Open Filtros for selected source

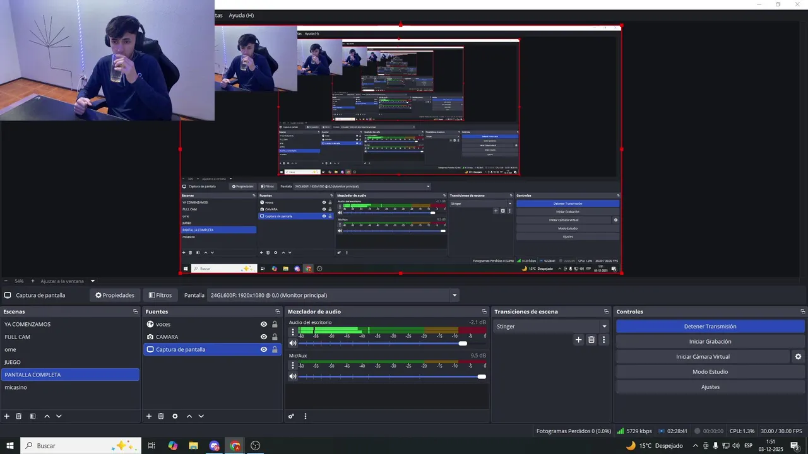[x=160, y=295]
